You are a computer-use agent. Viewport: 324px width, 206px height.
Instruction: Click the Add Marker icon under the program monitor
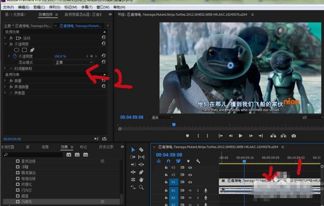pos(187,136)
